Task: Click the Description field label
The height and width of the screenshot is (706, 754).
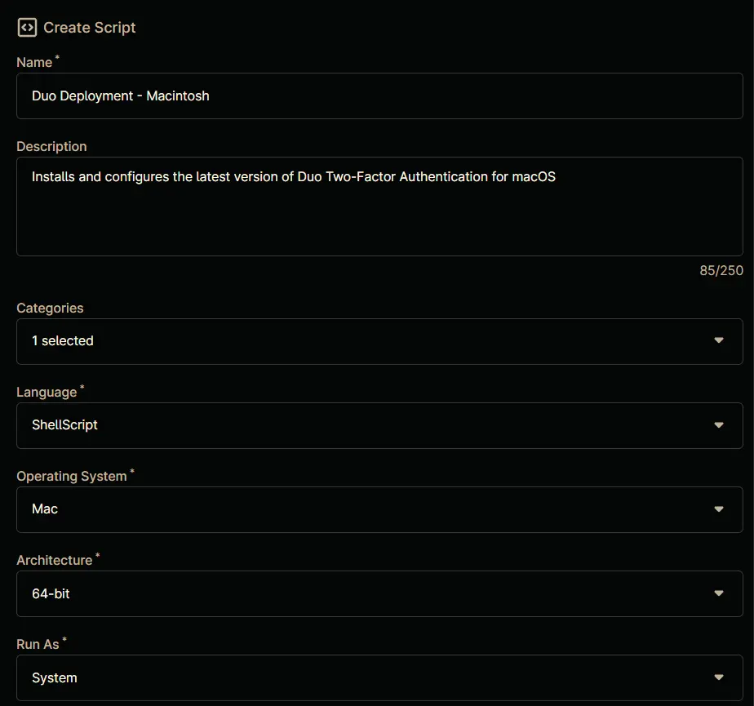Action: [x=51, y=147]
